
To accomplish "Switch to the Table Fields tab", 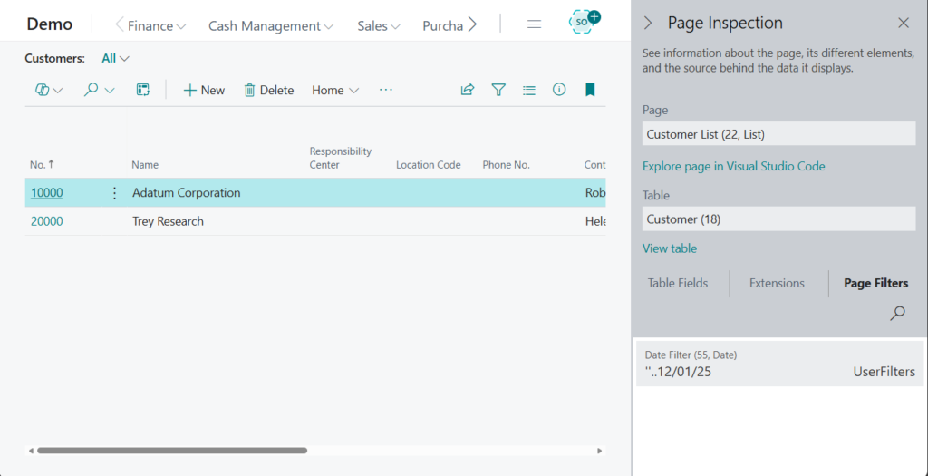I will click(x=678, y=283).
